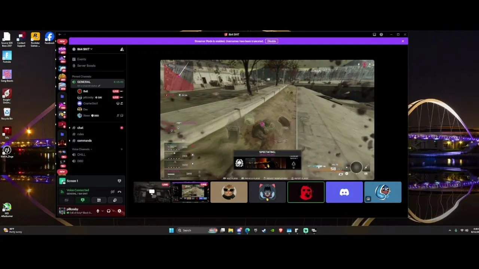The height and width of the screenshot is (269, 479).
Task: Collapse the Voice Channels category
Action: [82, 149]
